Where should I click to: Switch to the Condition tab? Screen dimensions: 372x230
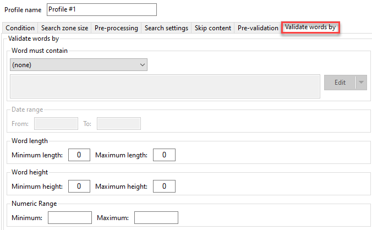click(20, 28)
